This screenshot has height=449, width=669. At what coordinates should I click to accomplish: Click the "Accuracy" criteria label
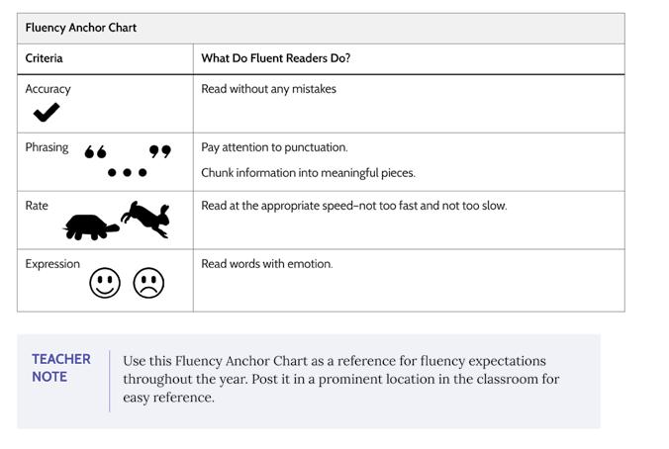pyautogui.click(x=48, y=89)
